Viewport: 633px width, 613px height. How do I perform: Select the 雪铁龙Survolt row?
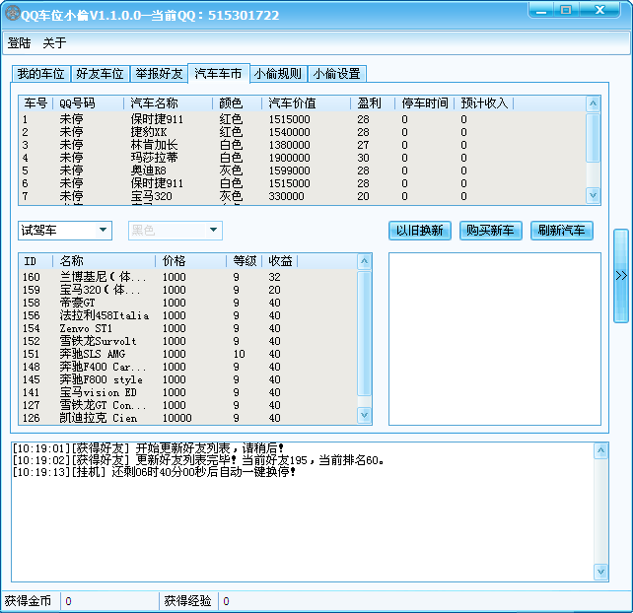[x=188, y=341]
